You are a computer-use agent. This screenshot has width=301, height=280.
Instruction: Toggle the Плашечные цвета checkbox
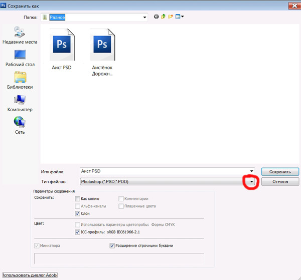pos(121,206)
